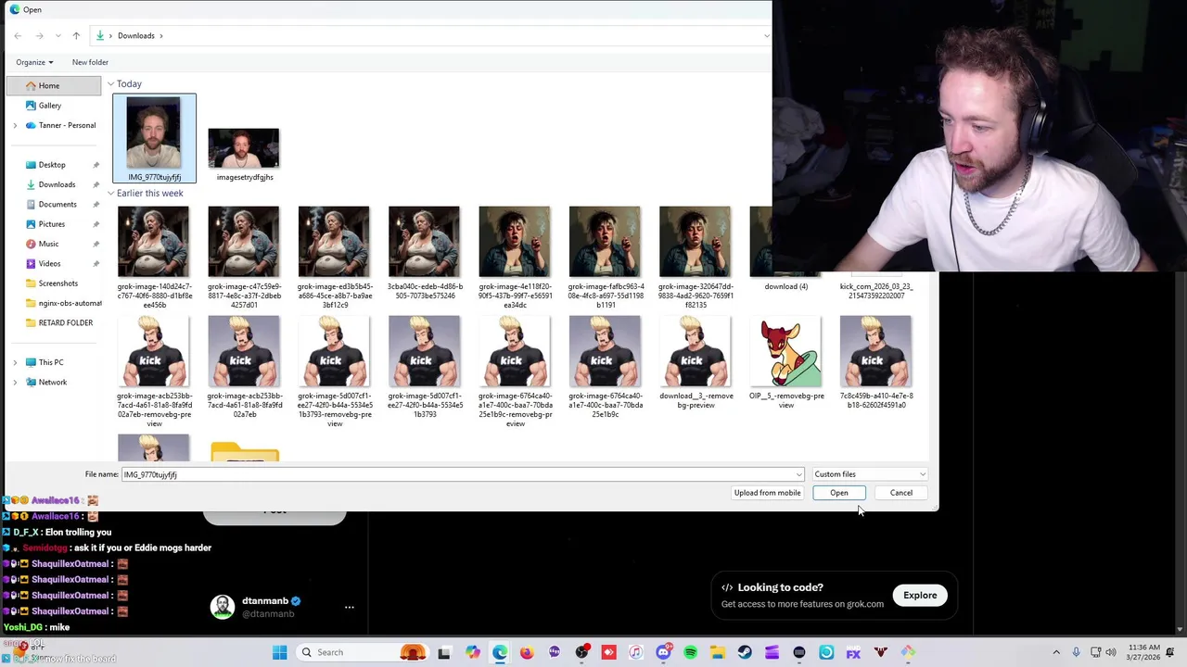1187x667 pixels.
Task: Open the File name history dropdown
Action: [799, 474]
